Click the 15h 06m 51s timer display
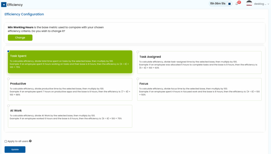The height and width of the screenshot is (154, 271). [218, 4]
